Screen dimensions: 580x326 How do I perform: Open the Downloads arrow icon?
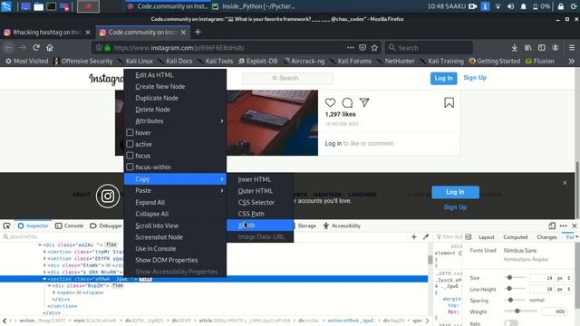(x=515, y=48)
